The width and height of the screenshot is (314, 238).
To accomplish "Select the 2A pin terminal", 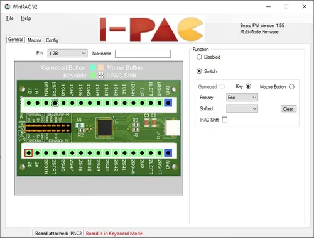I will click(38, 153).
